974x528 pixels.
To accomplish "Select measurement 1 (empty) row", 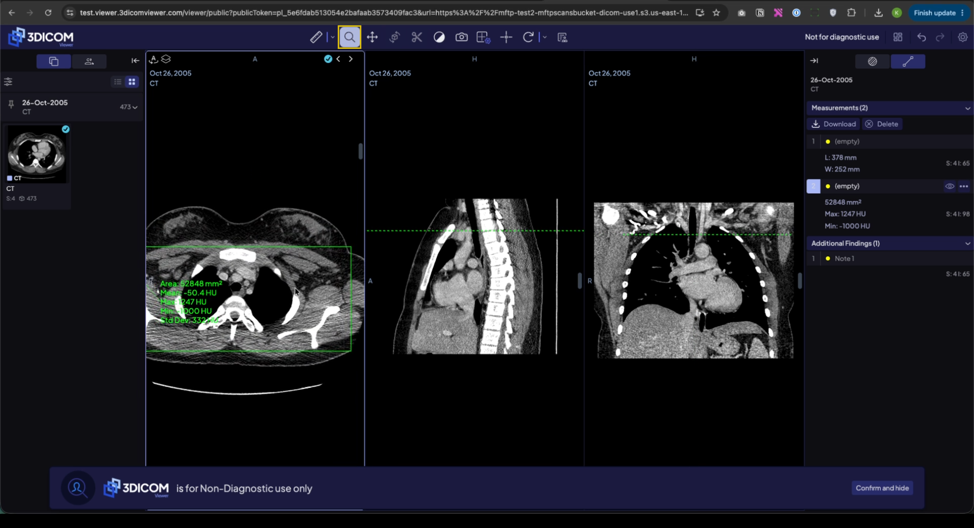I will [890, 142].
